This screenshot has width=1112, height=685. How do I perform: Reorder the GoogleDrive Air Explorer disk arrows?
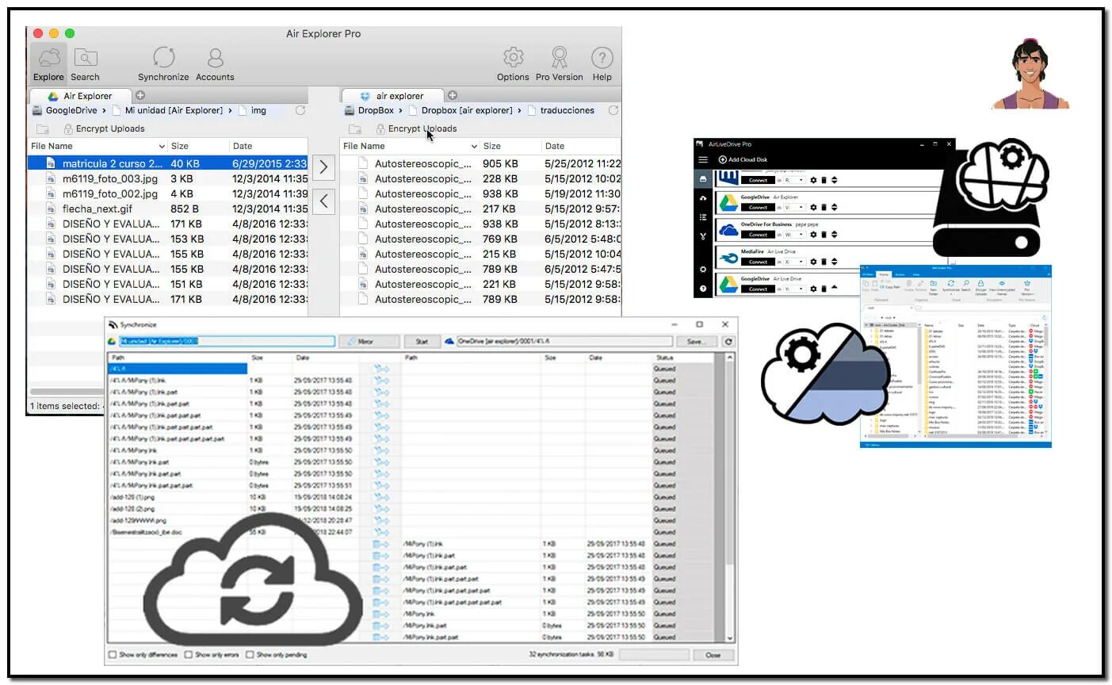(x=835, y=207)
